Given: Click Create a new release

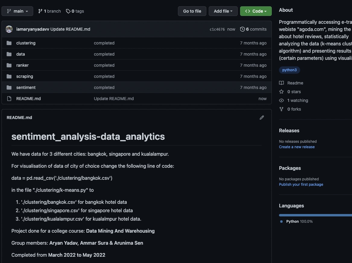Looking at the screenshot, I should point(297,147).
